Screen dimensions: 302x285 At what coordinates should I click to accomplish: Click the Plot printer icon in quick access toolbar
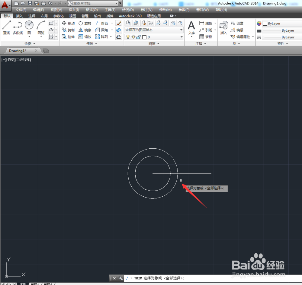(x=43, y=3)
